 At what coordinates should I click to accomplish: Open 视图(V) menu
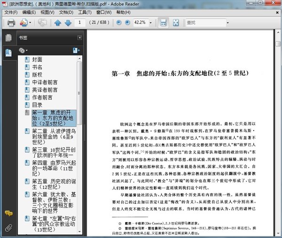pyautogui.click(x=47, y=12)
